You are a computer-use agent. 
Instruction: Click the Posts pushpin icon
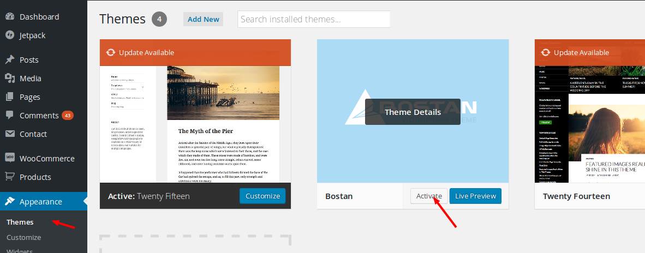10,60
